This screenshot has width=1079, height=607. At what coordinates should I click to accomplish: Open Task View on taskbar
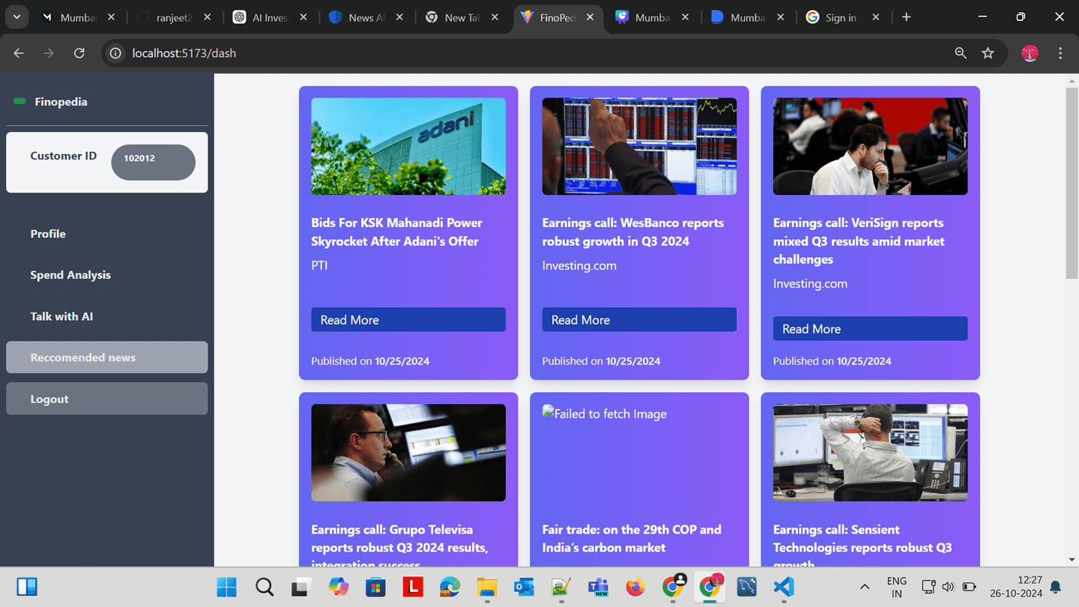[x=300, y=587]
